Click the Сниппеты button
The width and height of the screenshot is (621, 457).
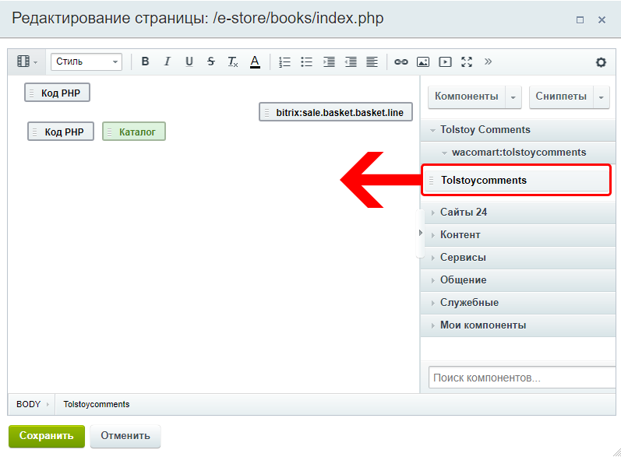click(x=561, y=97)
